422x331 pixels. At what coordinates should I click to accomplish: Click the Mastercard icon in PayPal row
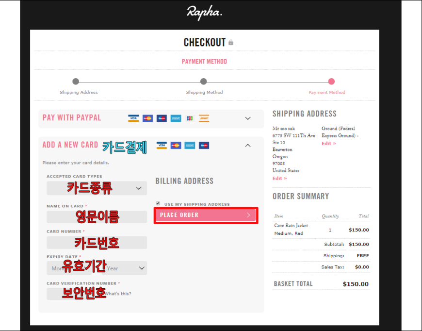(147, 118)
